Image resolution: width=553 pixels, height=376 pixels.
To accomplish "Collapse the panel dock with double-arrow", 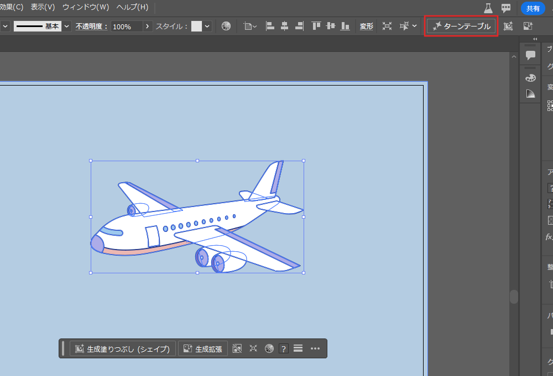I will [535, 39].
